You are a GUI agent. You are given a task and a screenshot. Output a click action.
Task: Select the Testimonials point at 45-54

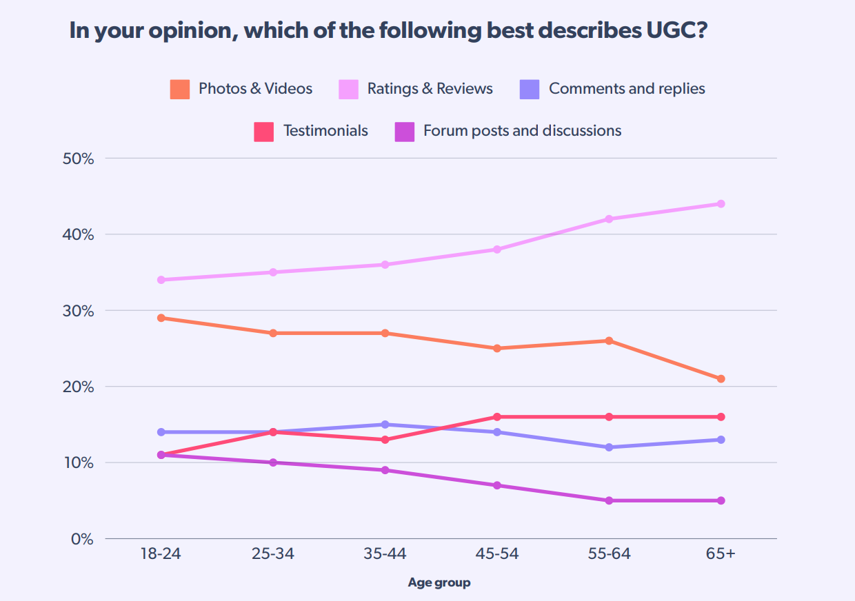(x=496, y=417)
